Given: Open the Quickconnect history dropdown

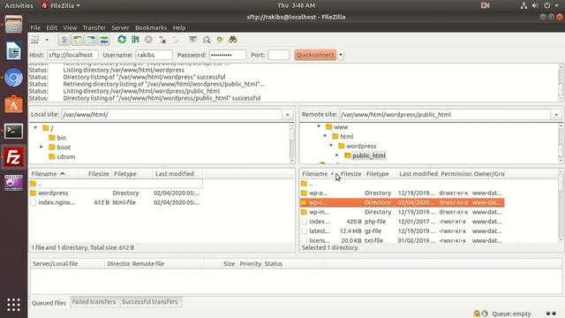Looking at the screenshot, I should click(x=341, y=55).
